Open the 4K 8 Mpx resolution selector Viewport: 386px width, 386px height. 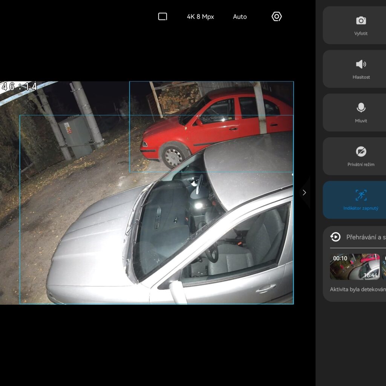[x=200, y=17]
